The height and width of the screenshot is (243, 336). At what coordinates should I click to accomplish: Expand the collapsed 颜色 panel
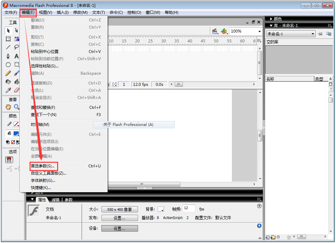[x=271, y=19]
